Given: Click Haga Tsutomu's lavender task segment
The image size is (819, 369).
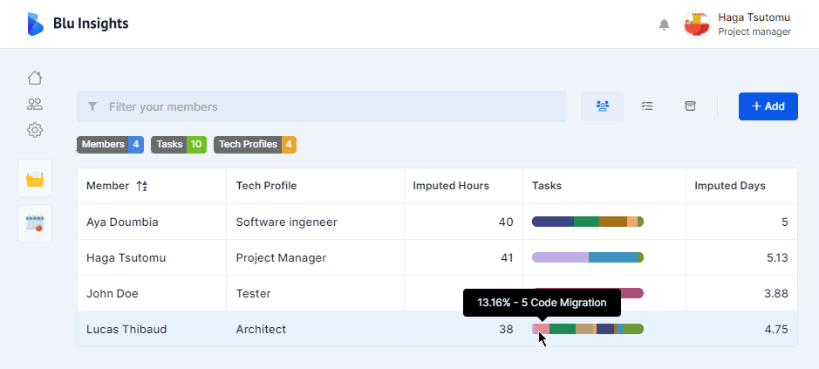Looking at the screenshot, I should (x=560, y=257).
